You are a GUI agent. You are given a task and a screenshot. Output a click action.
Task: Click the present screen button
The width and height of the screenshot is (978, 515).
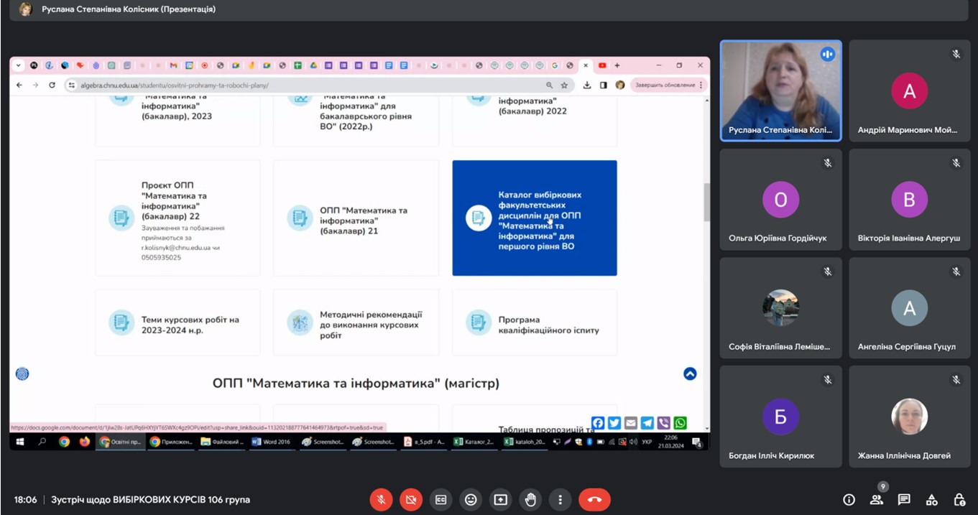[500, 499]
